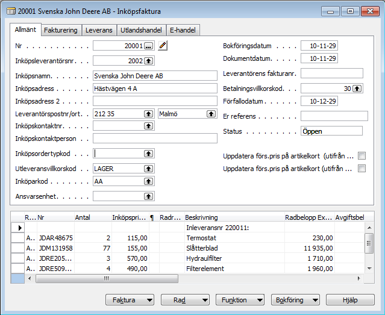Open the Inköpskontaktnr lookup arrow
The height and width of the screenshot is (315, 385).
(148, 126)
